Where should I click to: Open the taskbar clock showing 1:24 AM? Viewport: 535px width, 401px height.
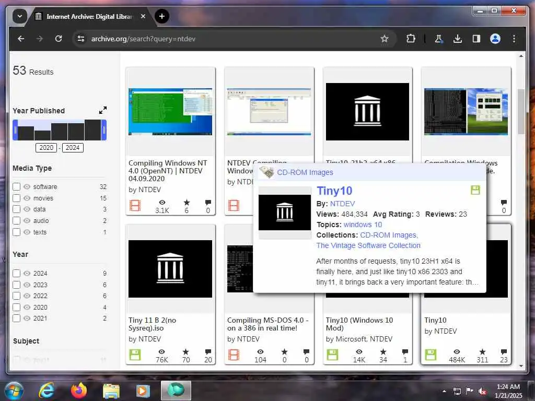pyautogui.click(x=508, y=391)
